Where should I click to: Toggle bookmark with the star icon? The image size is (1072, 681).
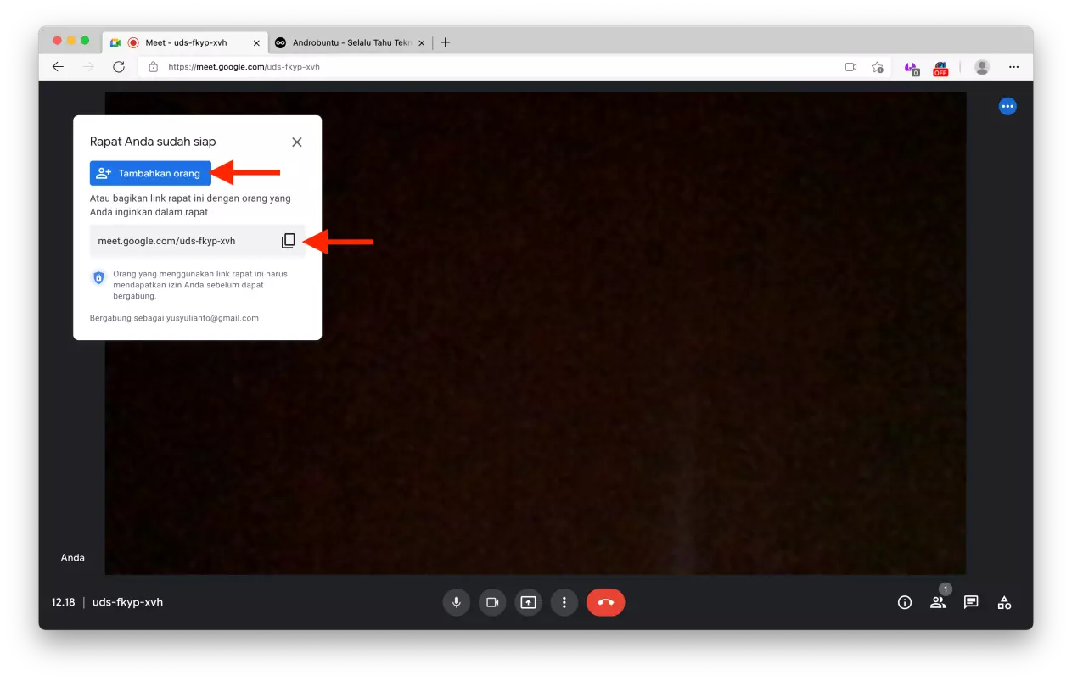878,66
